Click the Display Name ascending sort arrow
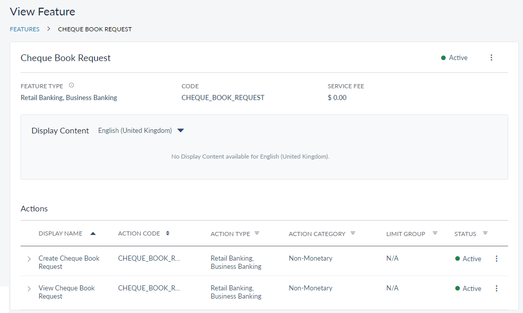523x313 pixels. click(93, 233)
